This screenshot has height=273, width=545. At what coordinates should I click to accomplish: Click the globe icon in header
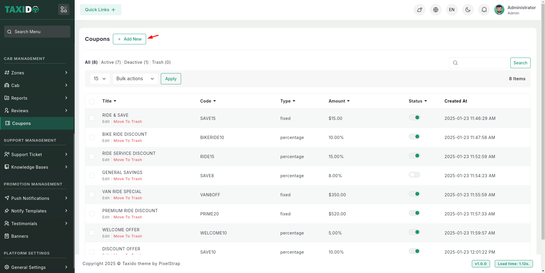click(x=435, y=10)
